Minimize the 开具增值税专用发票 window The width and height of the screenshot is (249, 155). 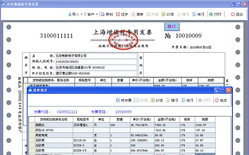233,4
